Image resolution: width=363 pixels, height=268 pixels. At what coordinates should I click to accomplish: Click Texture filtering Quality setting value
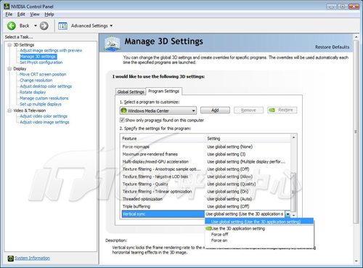(x=232, y=184)
